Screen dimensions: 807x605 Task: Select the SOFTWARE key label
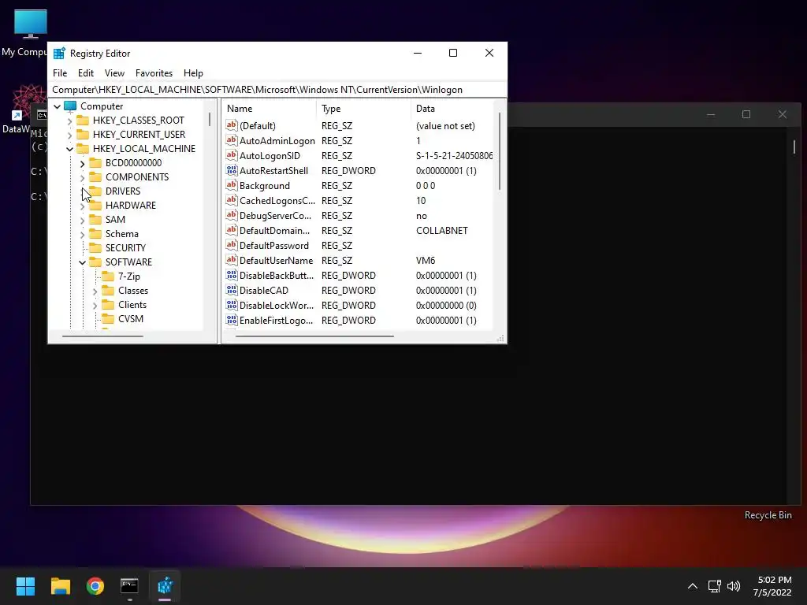coord(128,262)
